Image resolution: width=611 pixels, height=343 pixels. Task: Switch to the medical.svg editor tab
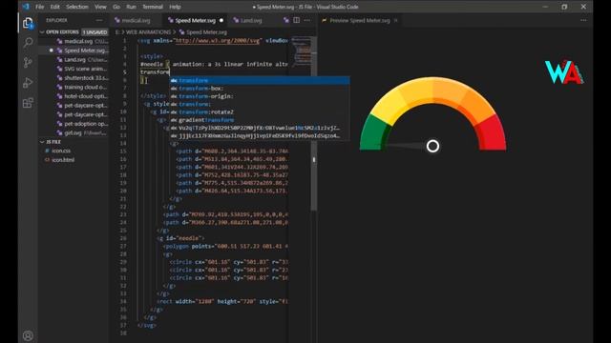point(136,20)
